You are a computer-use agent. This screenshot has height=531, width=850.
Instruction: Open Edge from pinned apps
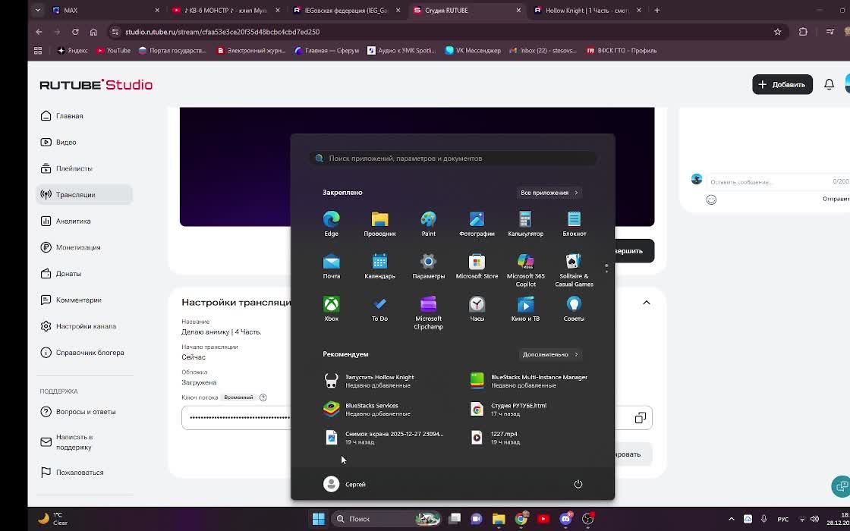point(331,224)
